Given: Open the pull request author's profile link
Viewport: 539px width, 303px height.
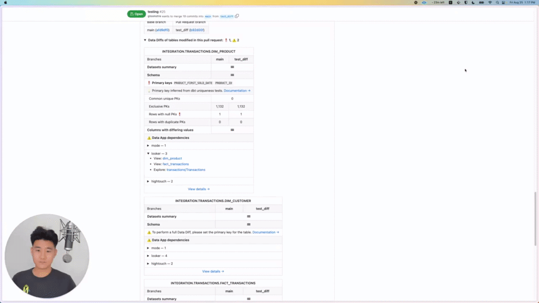Looking at the screenshot, I should 154,16.
